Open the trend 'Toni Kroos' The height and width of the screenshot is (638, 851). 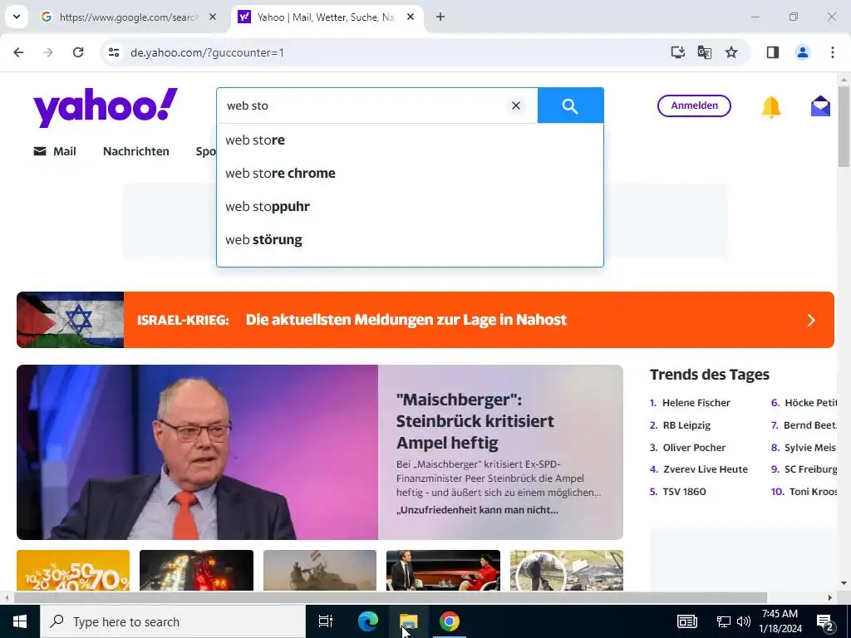click(x=813, y=492)
